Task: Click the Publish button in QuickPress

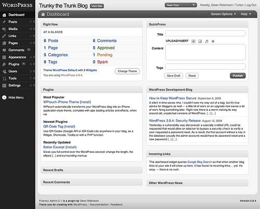Action: (x=238, y=76)
